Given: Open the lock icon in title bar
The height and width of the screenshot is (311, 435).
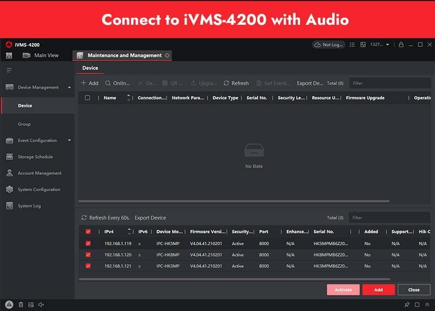Looking at the screenshot, I should (401, 45).
